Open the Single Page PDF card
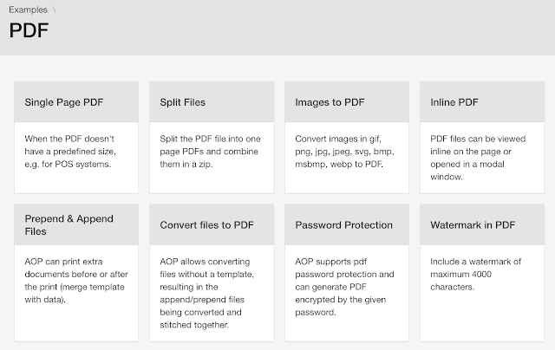This screenshot has width=555, height=350. pos(76,137)
